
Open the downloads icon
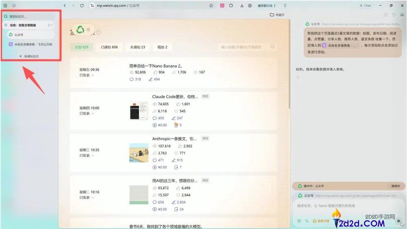click(x=242, y=5)
